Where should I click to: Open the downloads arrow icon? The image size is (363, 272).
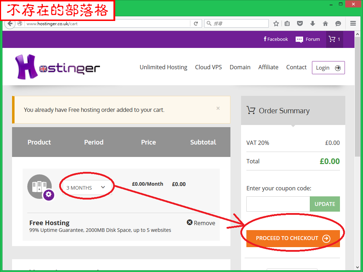coord(313,23)
